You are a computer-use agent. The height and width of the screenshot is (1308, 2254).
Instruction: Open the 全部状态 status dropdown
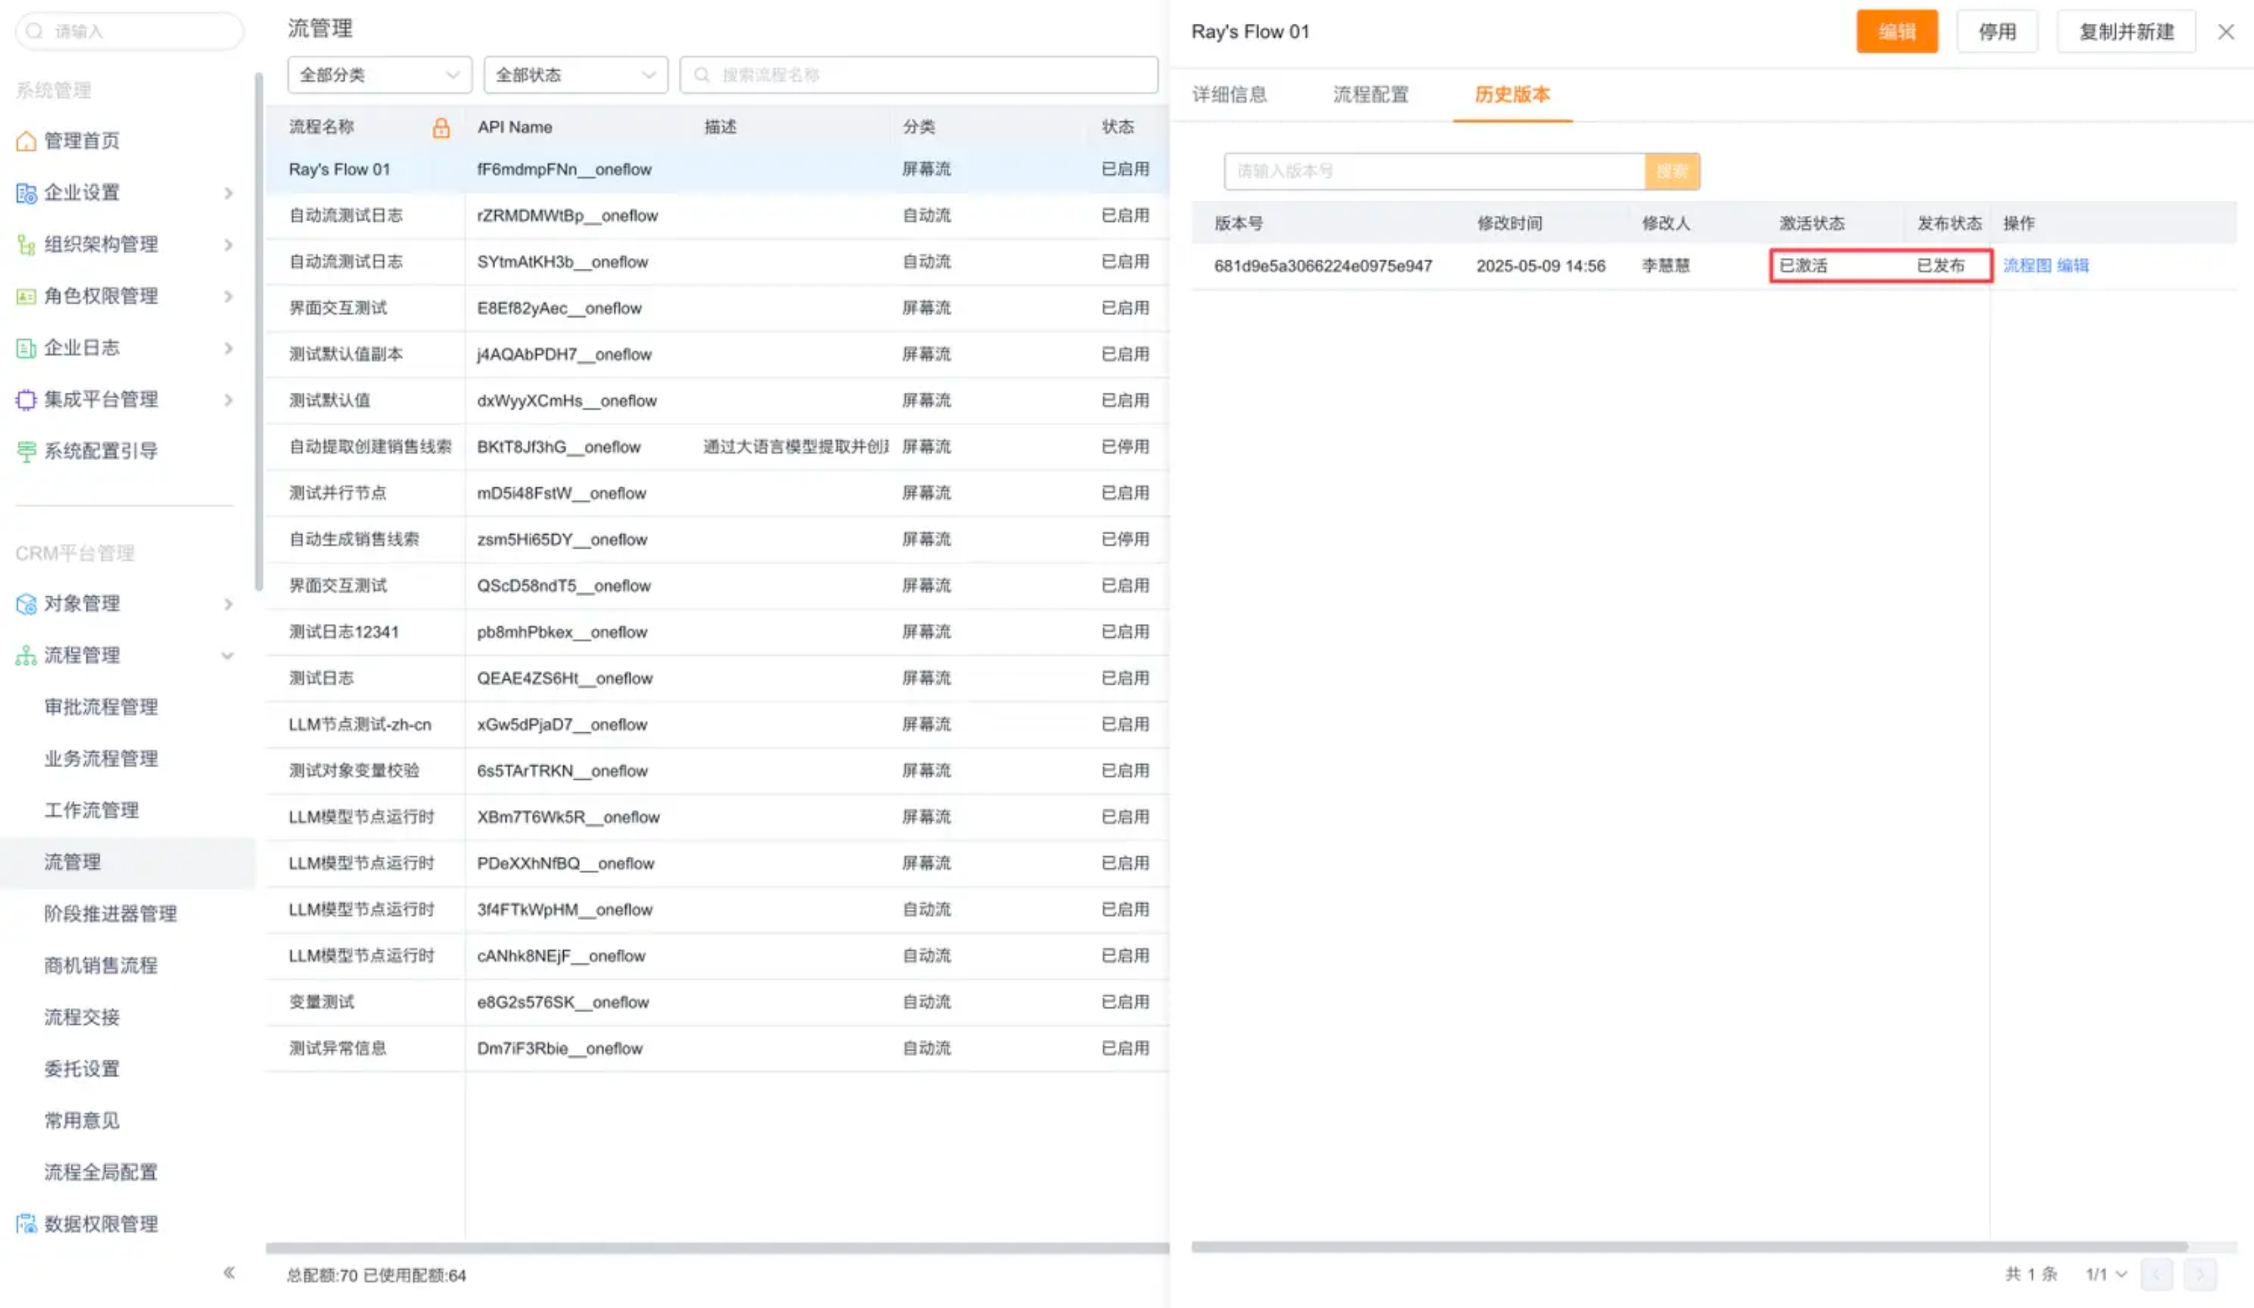pos(575,75)
